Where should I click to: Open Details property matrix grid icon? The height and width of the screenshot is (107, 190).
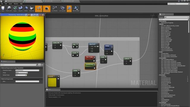39,65
